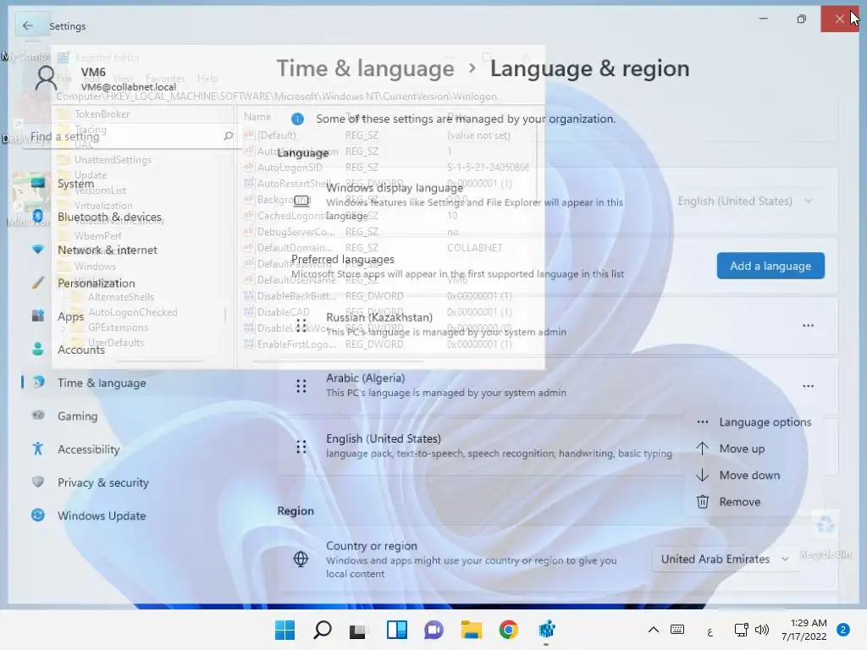Click the Windows Update icon in the sidebar

37,515
